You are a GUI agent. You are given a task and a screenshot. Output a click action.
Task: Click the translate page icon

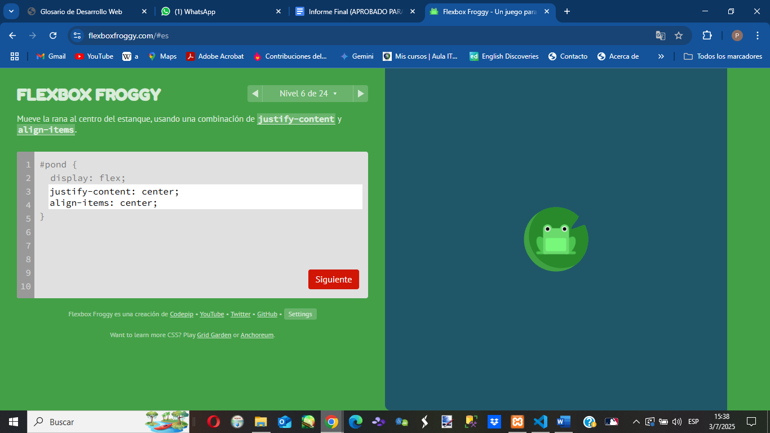661,36
